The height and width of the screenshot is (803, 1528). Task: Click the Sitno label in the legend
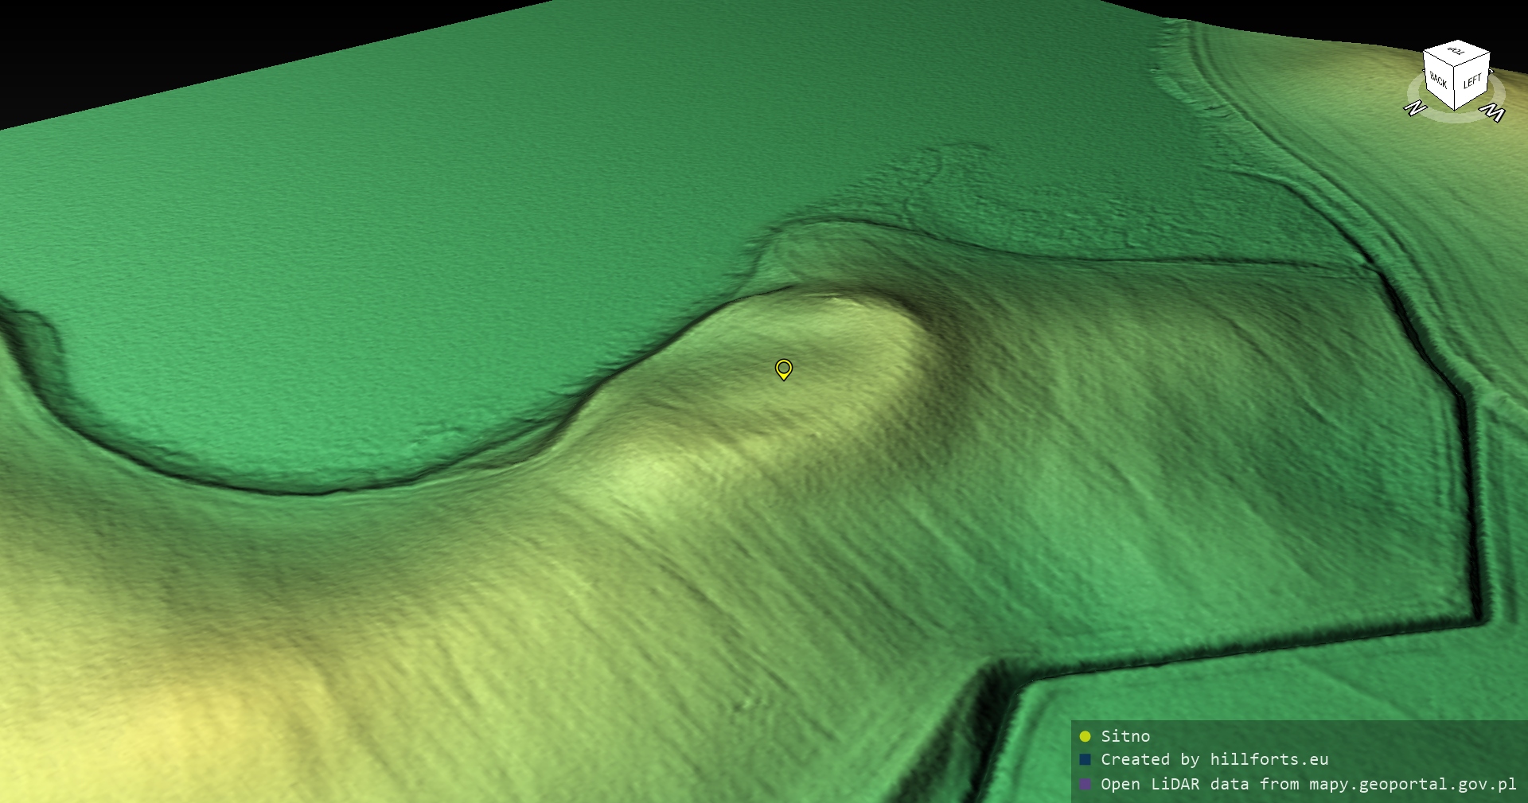1125,736
